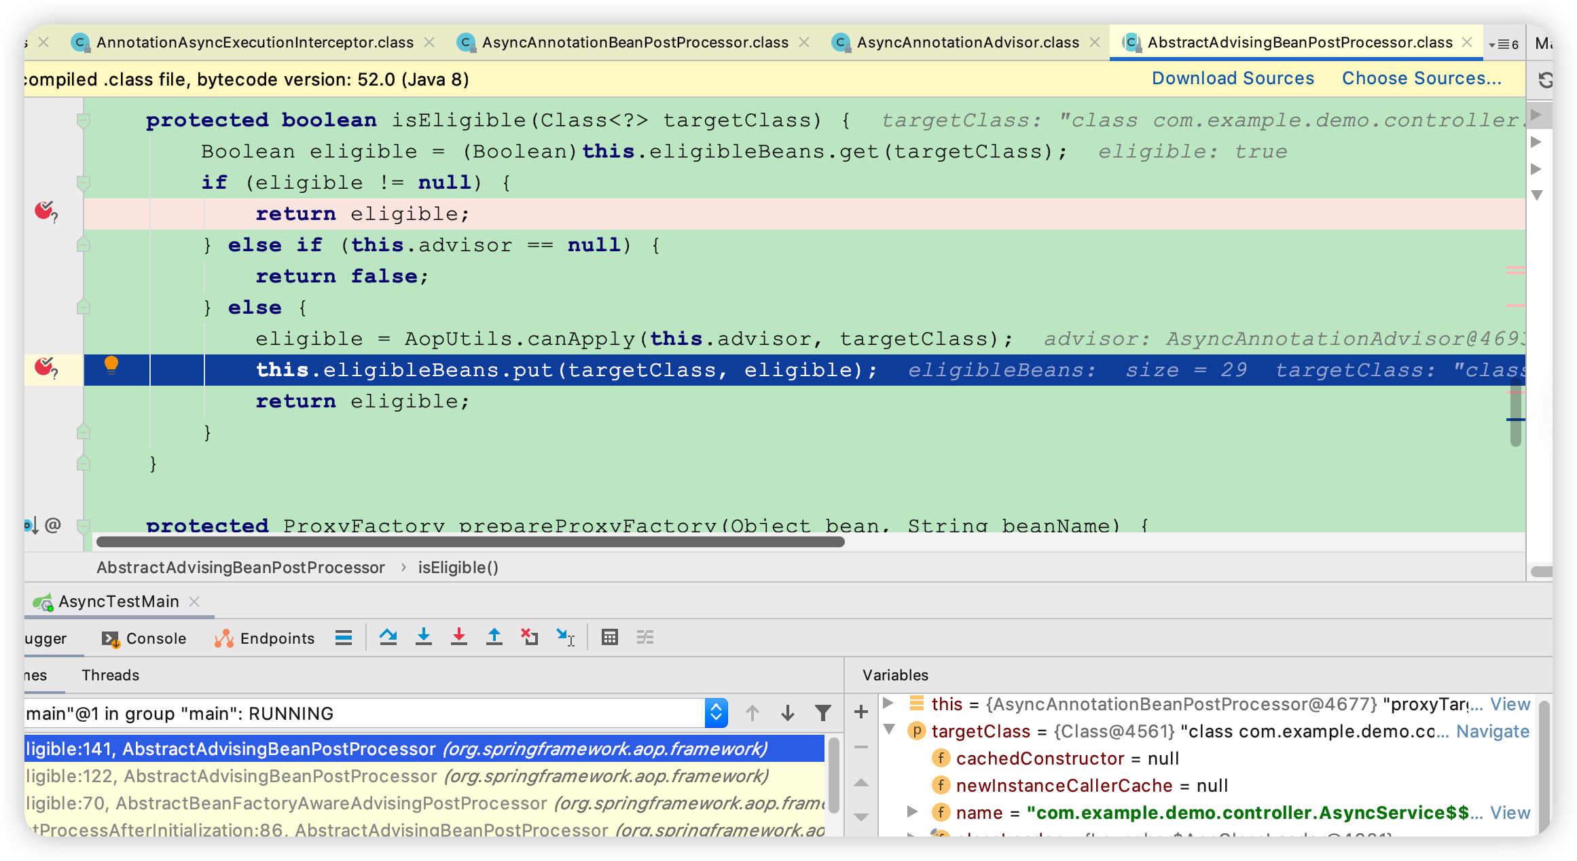
Task: Switch to the Threads tab
Action: coord(110,675)
